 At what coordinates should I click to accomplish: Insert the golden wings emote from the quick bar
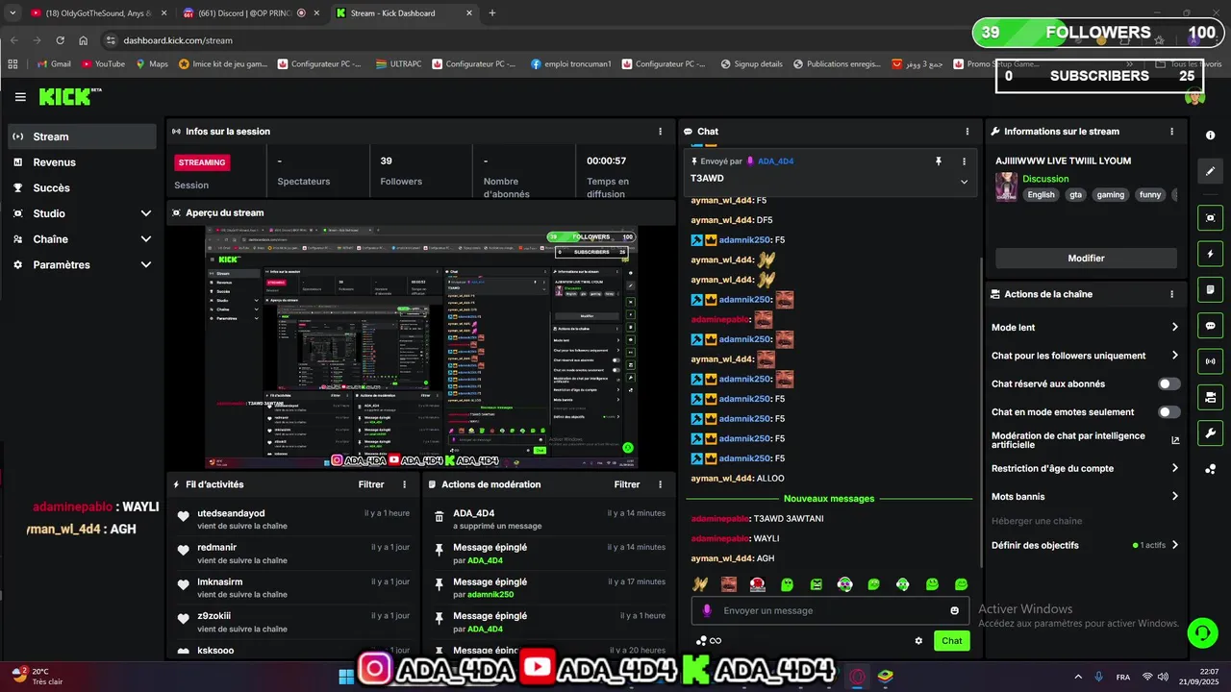click(x=700, y=583)
